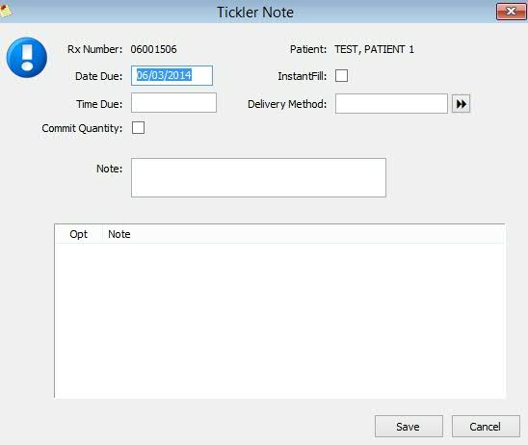This screenshot has height=445, width=528.
Task: Click the patient name TEST, PATIENT 1
Action: (374, 49)
